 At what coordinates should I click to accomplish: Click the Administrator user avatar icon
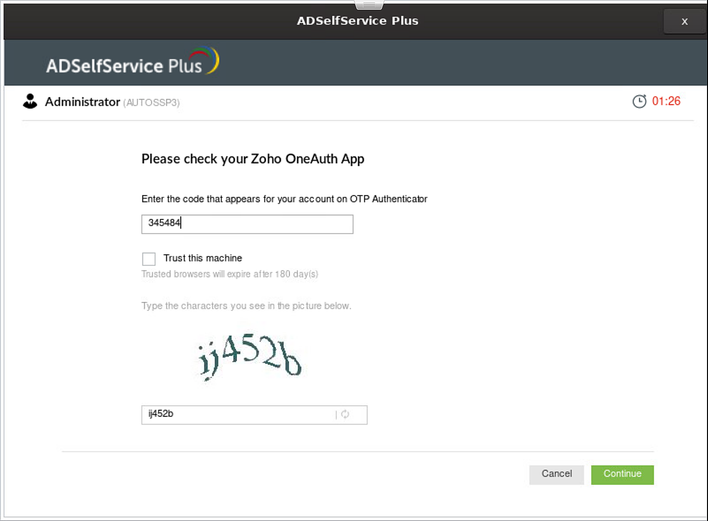30,102
